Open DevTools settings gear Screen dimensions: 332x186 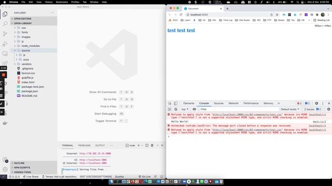coord(316,103)
